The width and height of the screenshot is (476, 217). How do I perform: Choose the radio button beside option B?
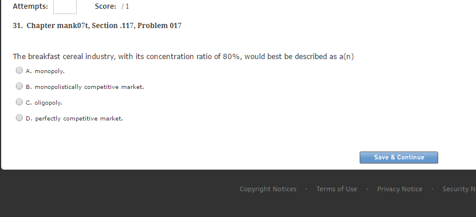pyautogui.click(x=19, y=86)
